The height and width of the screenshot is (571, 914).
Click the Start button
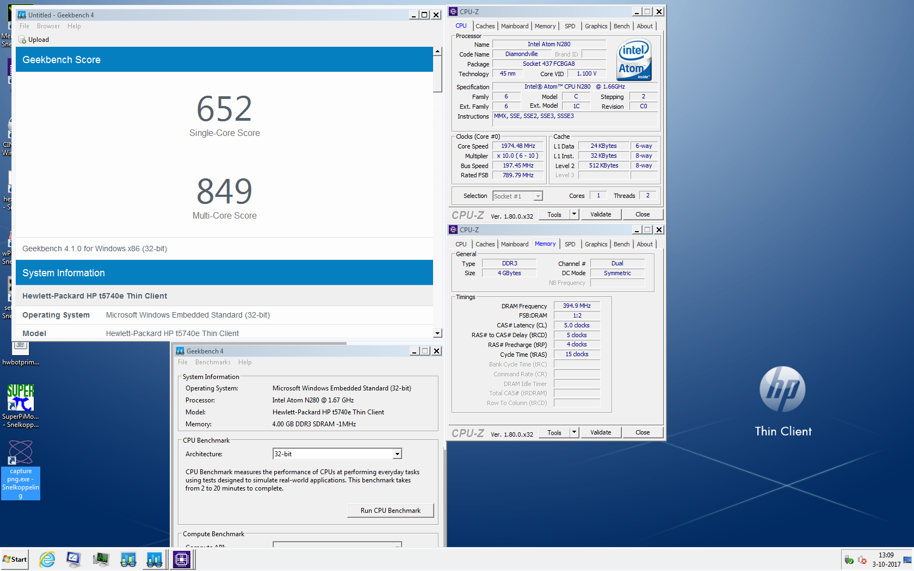15,559
